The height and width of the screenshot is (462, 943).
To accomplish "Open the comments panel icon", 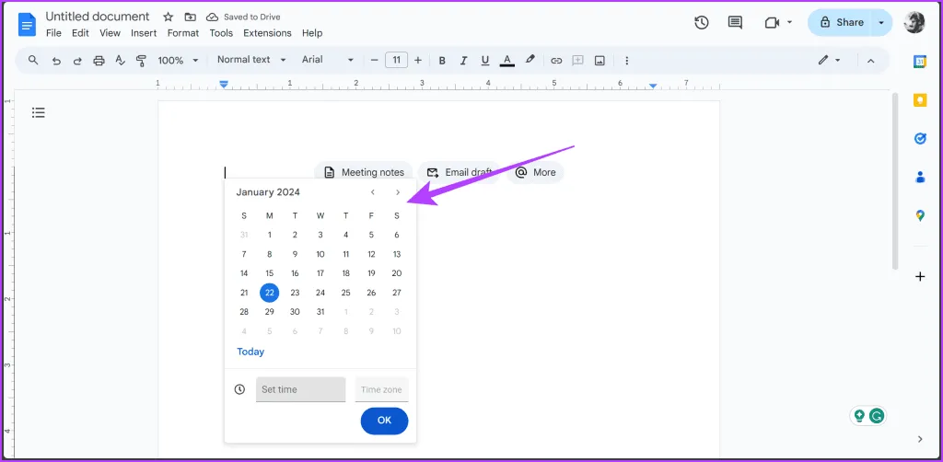I will click(x=735, y=22).
